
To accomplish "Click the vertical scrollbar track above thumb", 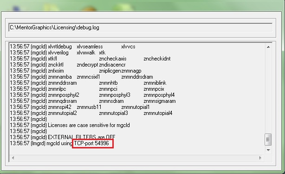I will (268, 92).
